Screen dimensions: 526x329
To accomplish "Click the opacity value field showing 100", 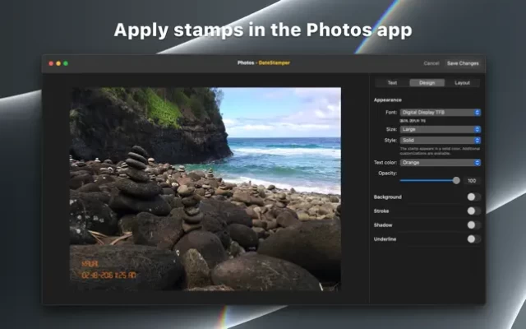I will tap(472, 180).
